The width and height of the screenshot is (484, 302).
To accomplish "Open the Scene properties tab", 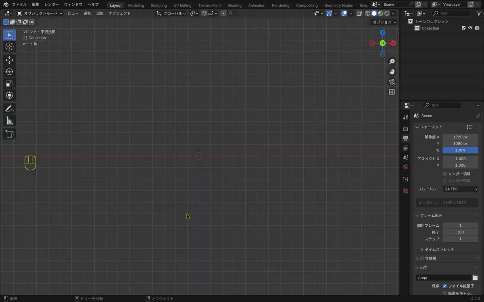I will tap(406, 157).
